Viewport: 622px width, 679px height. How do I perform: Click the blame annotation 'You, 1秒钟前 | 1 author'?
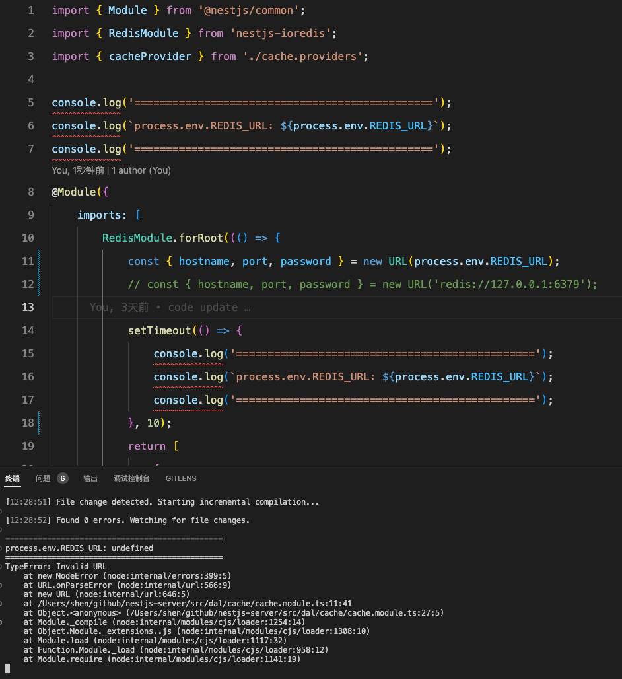pyautogui.click(x=111, y=170)
